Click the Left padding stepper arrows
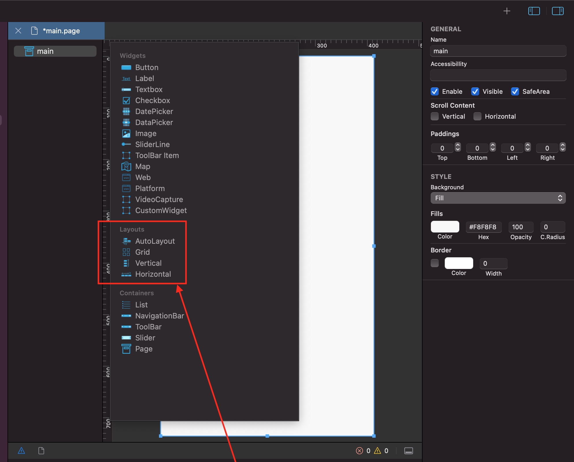This screenshot has width=574, height=462. click(x=528, y=147)
